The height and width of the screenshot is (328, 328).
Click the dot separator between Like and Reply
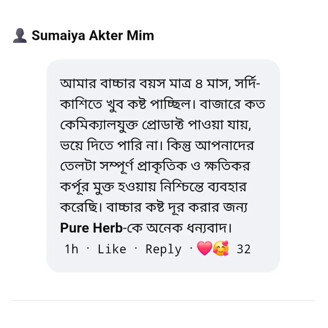click(x=136, y=249)
